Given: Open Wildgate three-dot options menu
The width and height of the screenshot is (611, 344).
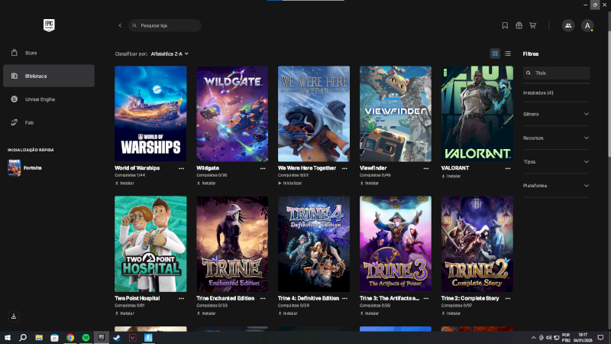Looking at the screenshot, I should (263, 168).
